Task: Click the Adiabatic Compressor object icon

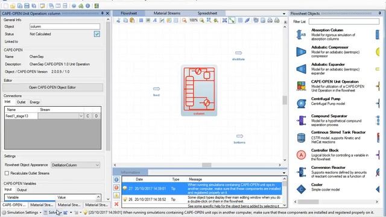Action: coord(301,52)
